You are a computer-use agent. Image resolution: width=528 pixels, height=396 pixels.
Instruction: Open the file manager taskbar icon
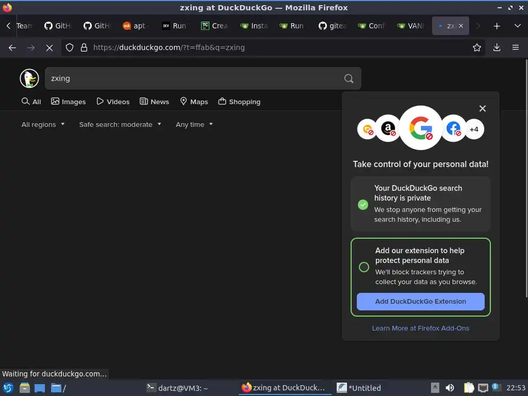click(24, 388)
